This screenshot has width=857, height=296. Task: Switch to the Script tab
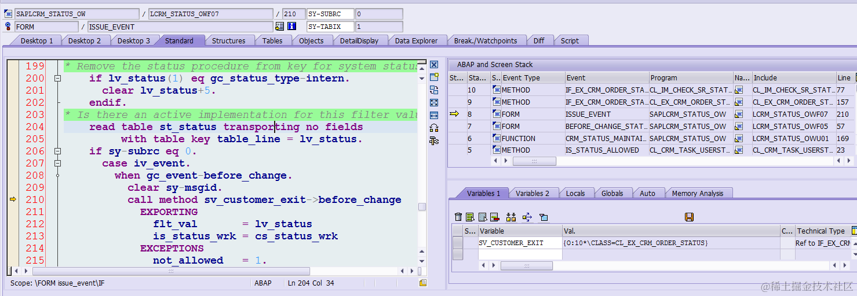click(x=570, y=40)
